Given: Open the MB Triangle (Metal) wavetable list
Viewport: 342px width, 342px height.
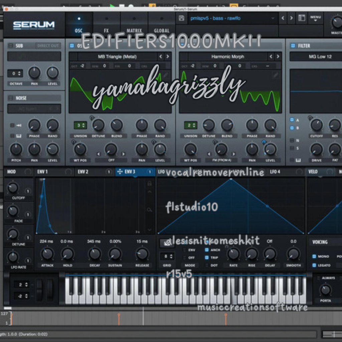Looking at the screenshot, I should click(117, 57).
